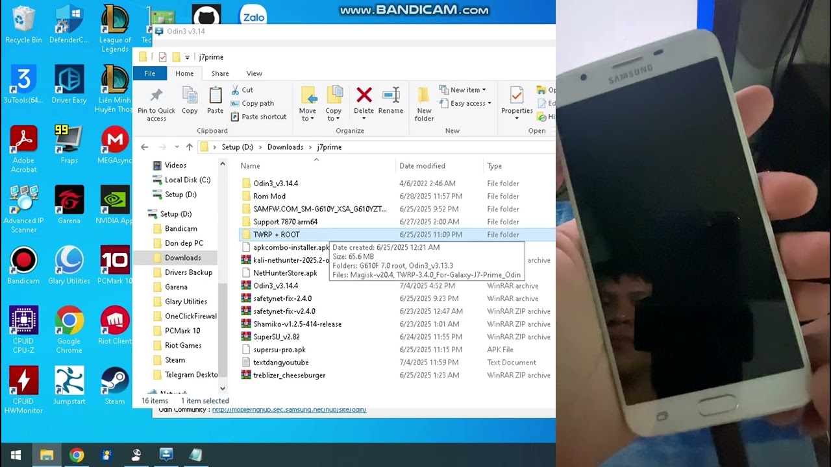Launch Bandicam desktop shortcut
The height and width of the screenshot is (467, 831).
pos(23,265)
